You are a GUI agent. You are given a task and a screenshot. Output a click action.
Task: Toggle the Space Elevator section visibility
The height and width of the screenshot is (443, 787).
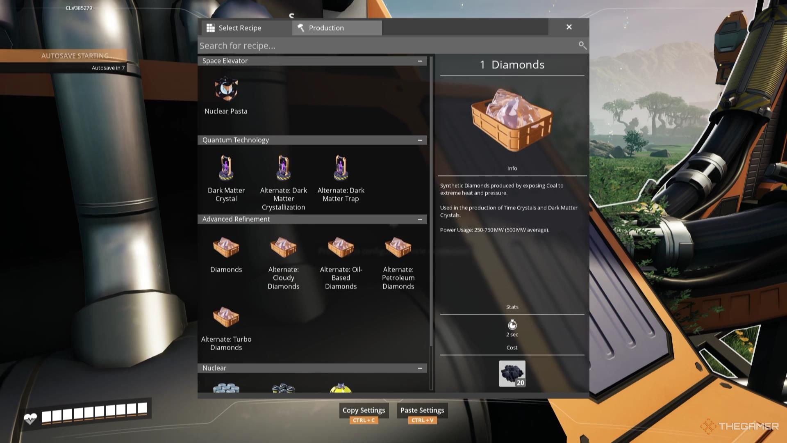[x=420, y=61]
